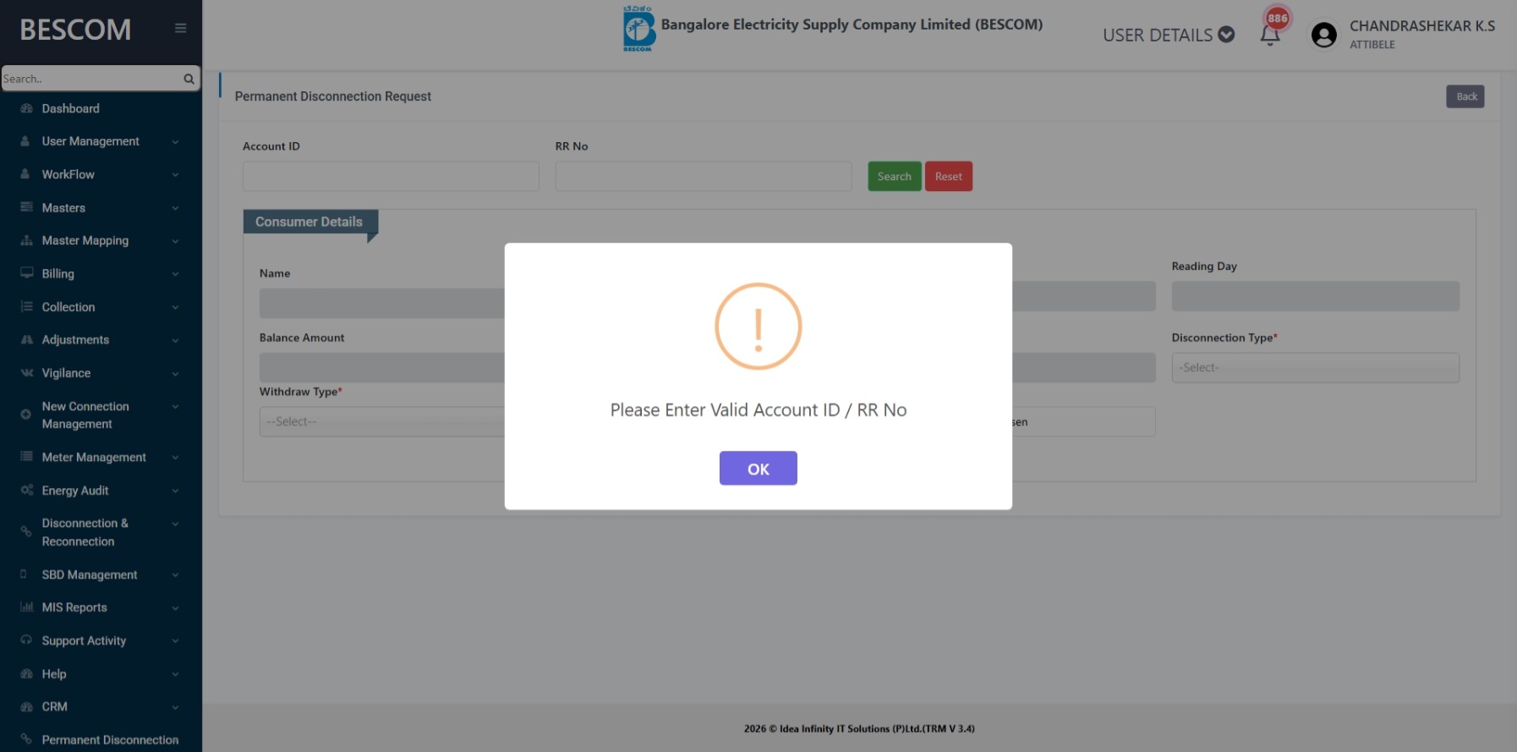This screenshot has height=752, width=1517.
Task: Click OK in the validation alert dialog
Action: (x=758, y=468)
